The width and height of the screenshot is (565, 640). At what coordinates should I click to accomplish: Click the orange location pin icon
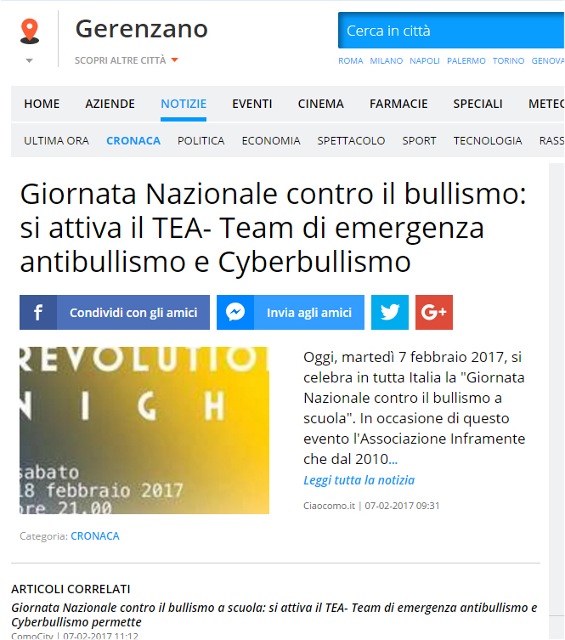(x=30, y=31)
